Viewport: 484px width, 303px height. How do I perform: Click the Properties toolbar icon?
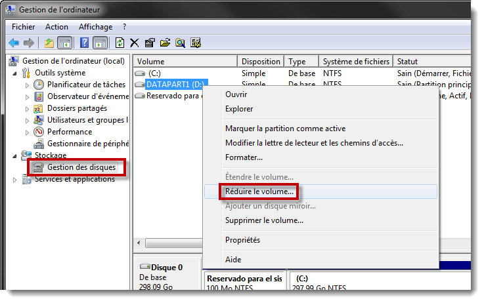150,43
